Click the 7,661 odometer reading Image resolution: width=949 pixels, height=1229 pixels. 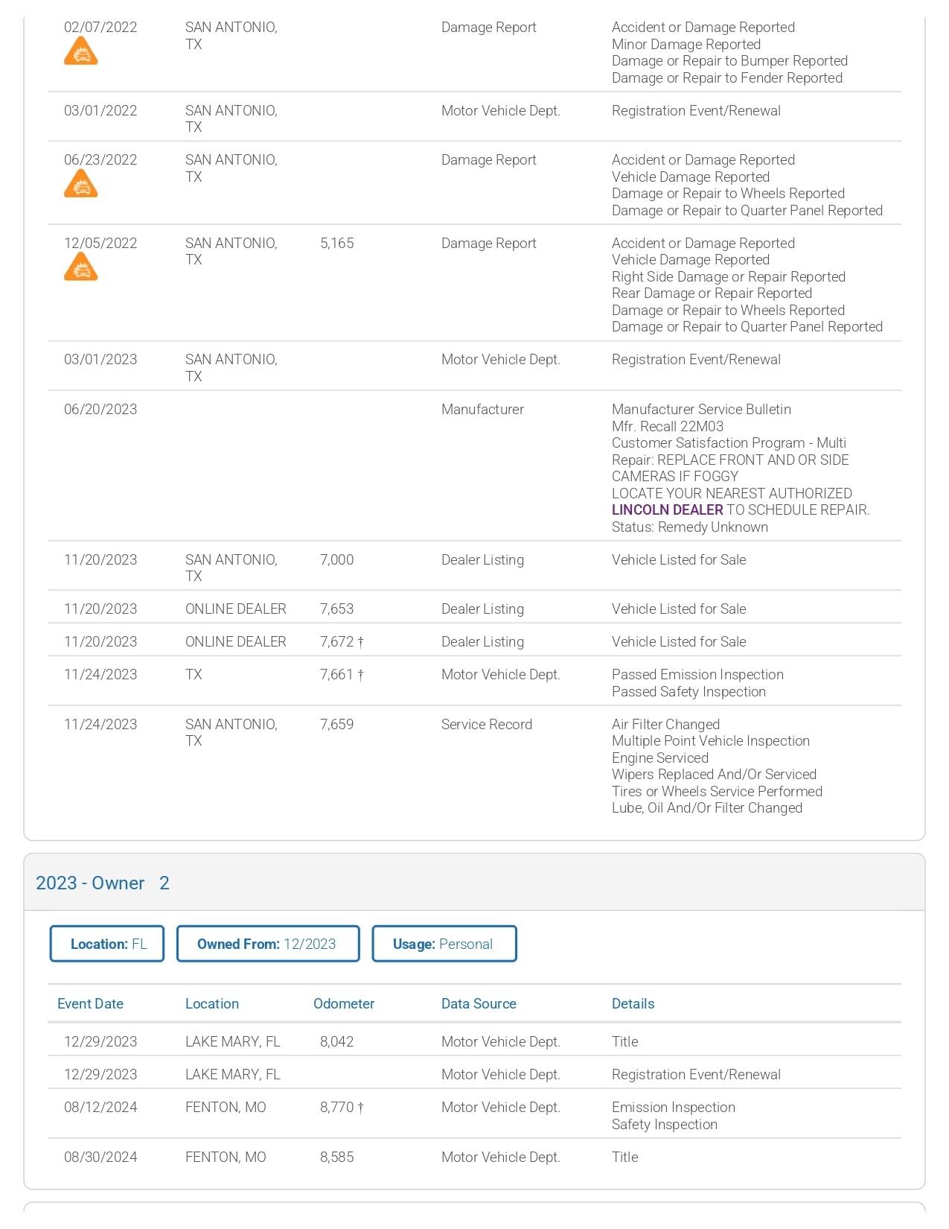tap(337, 675)
